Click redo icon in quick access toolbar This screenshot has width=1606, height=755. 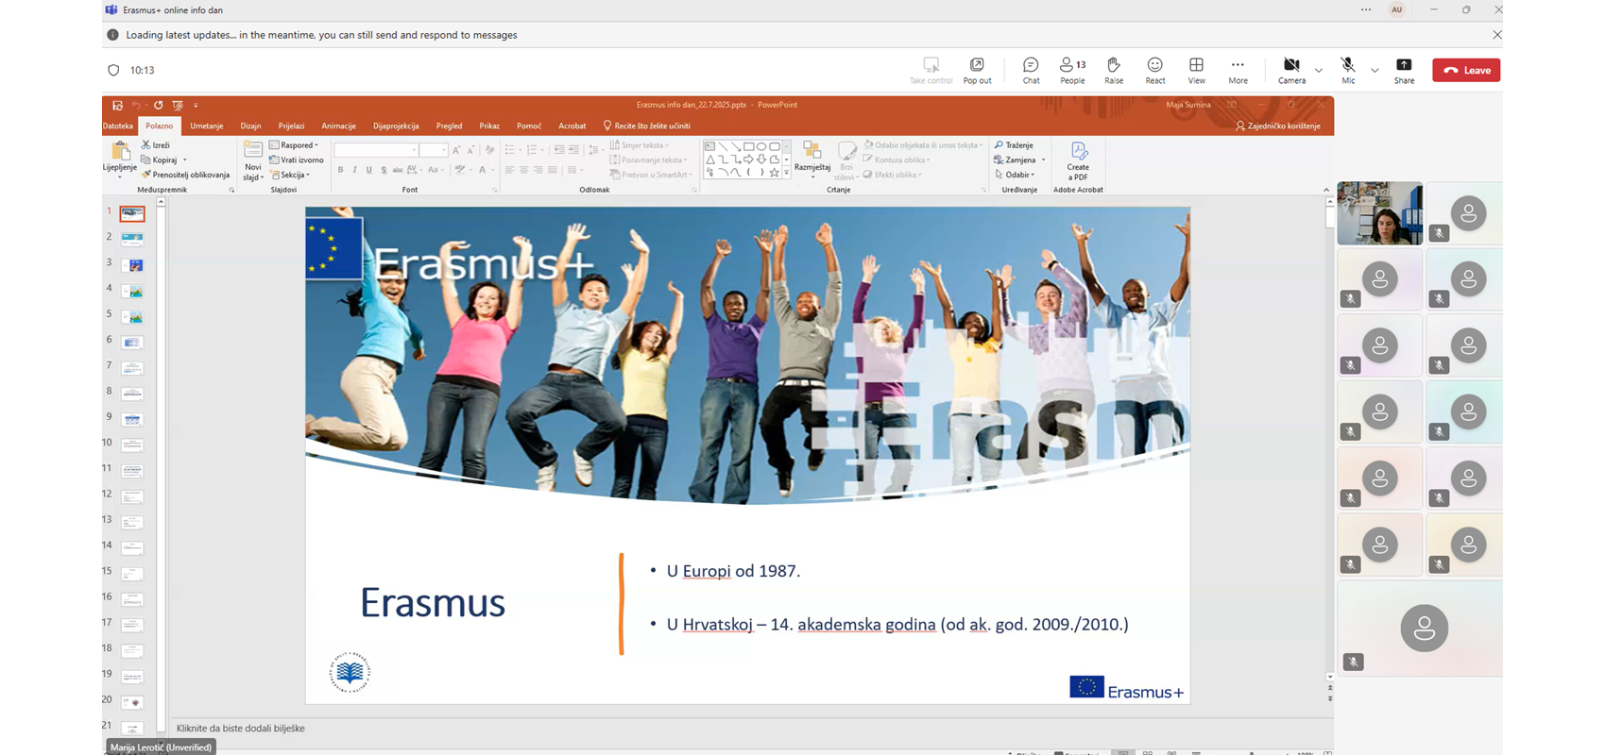pyautogui.click(x=158, y=105)
